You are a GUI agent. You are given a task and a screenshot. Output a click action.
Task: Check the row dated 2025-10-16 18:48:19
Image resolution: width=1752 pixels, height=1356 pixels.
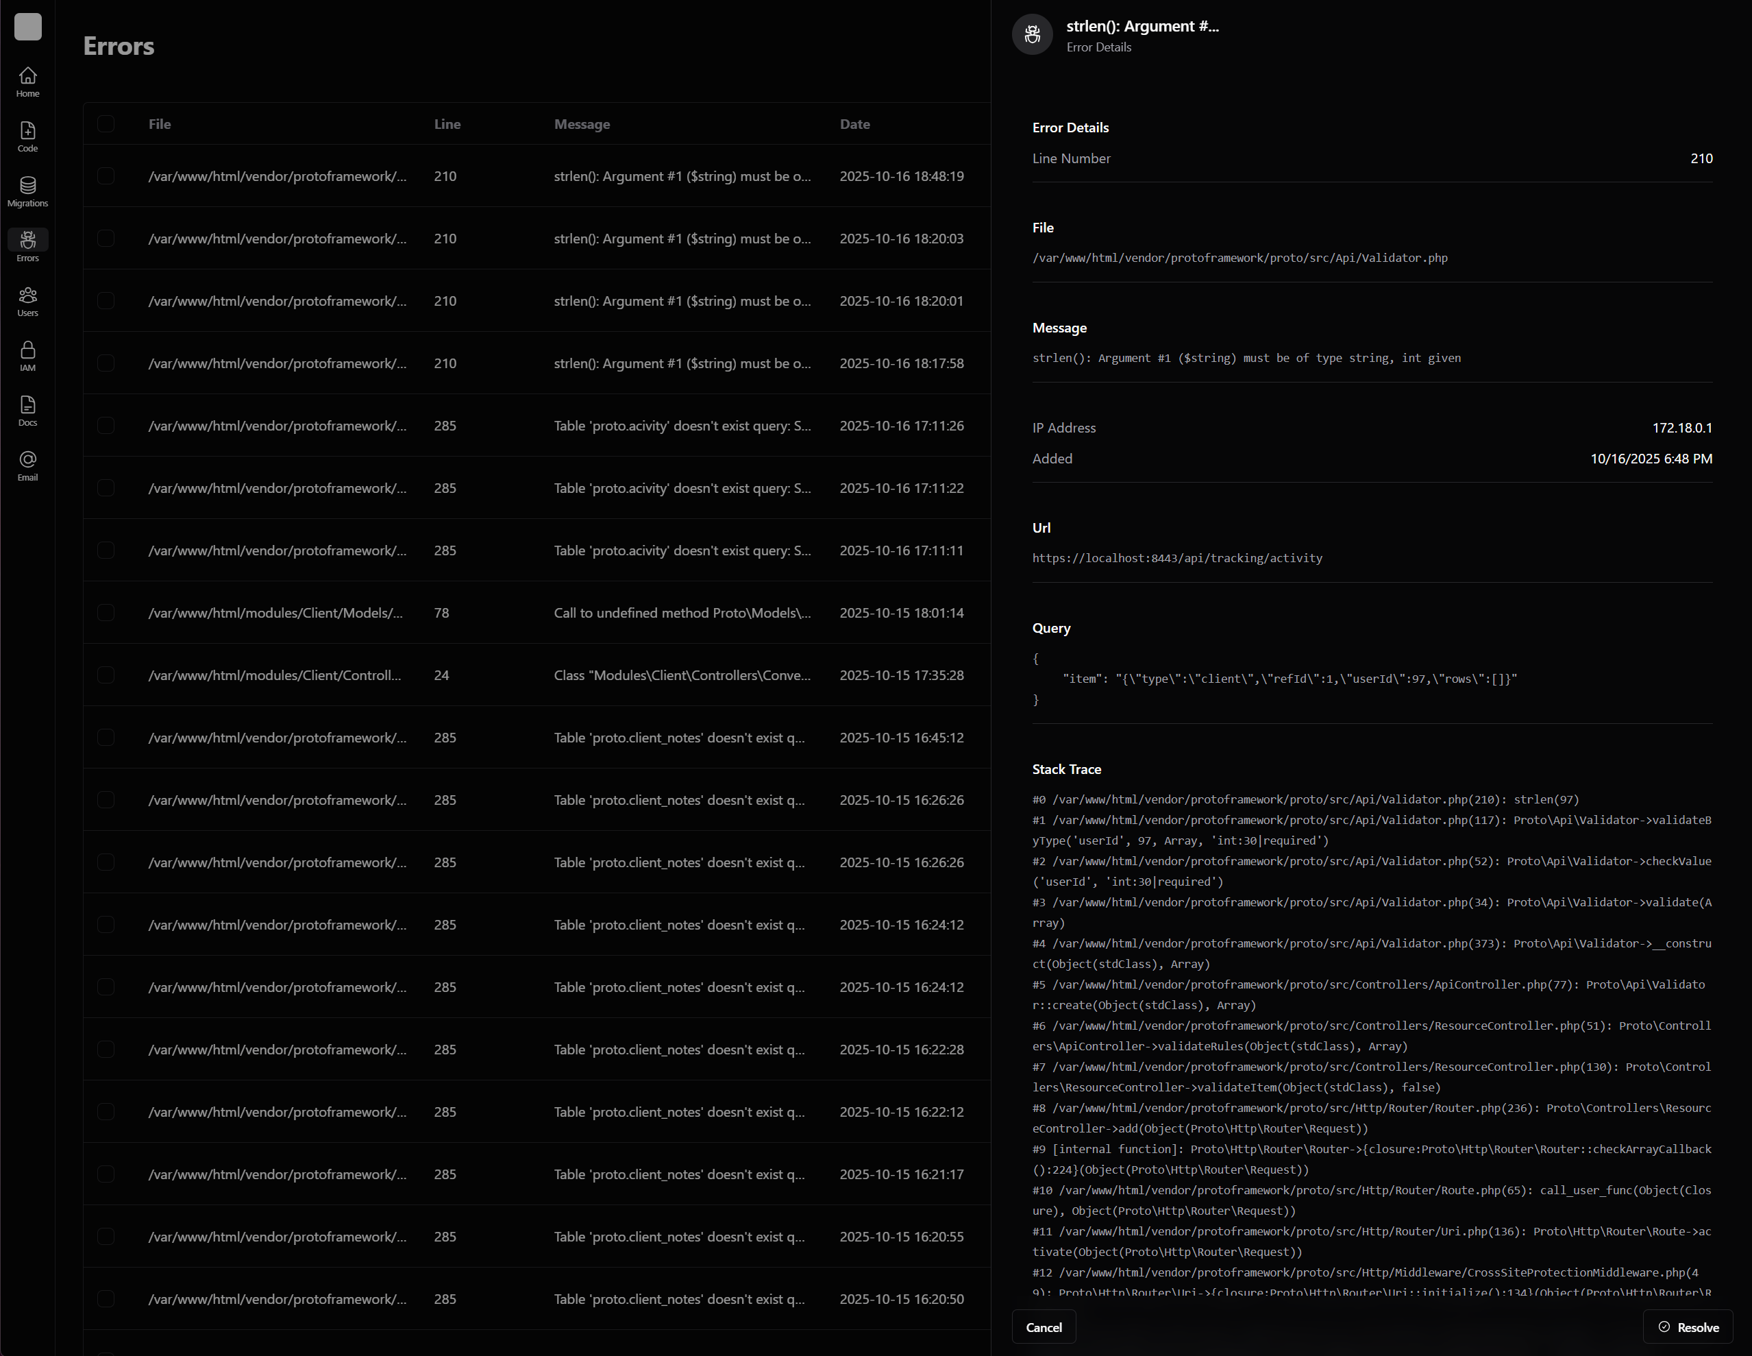(x=106, y=175)
